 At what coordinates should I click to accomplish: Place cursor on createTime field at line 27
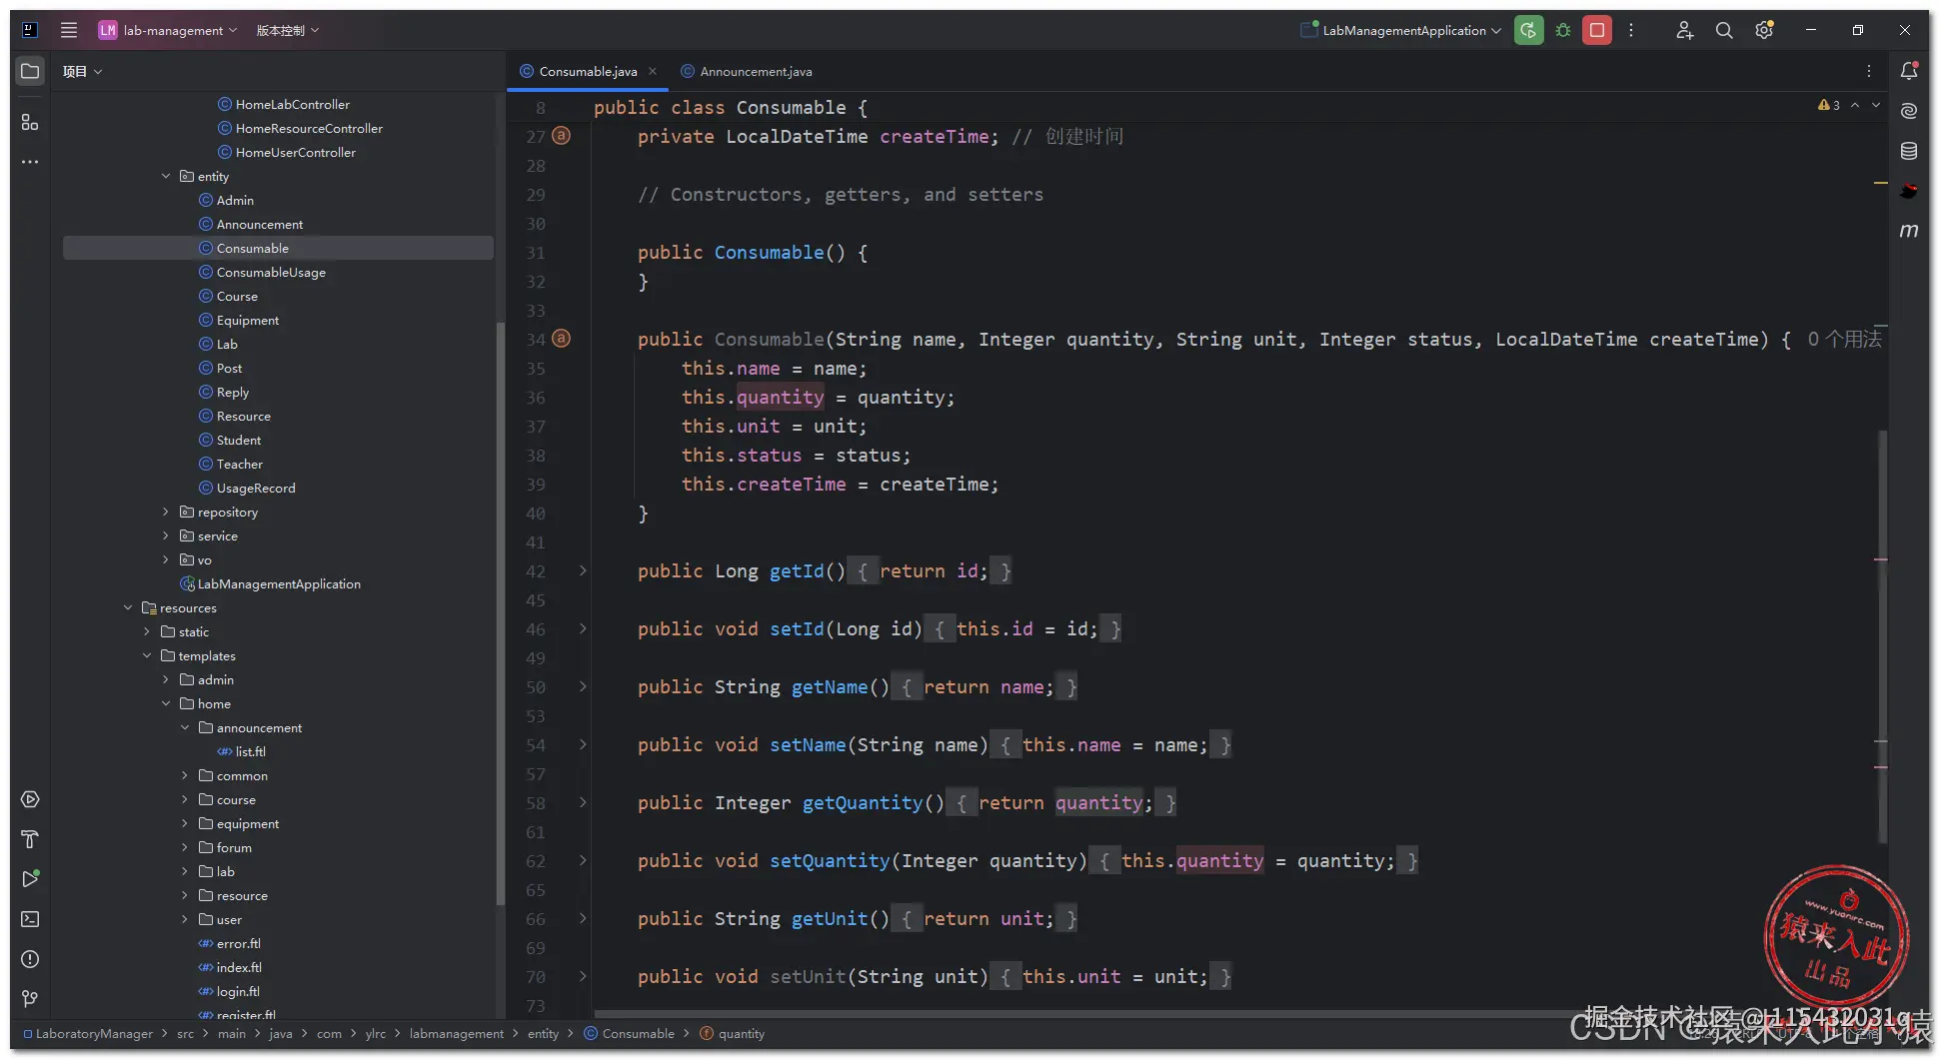pyautogui.click(x=934, y=136)
